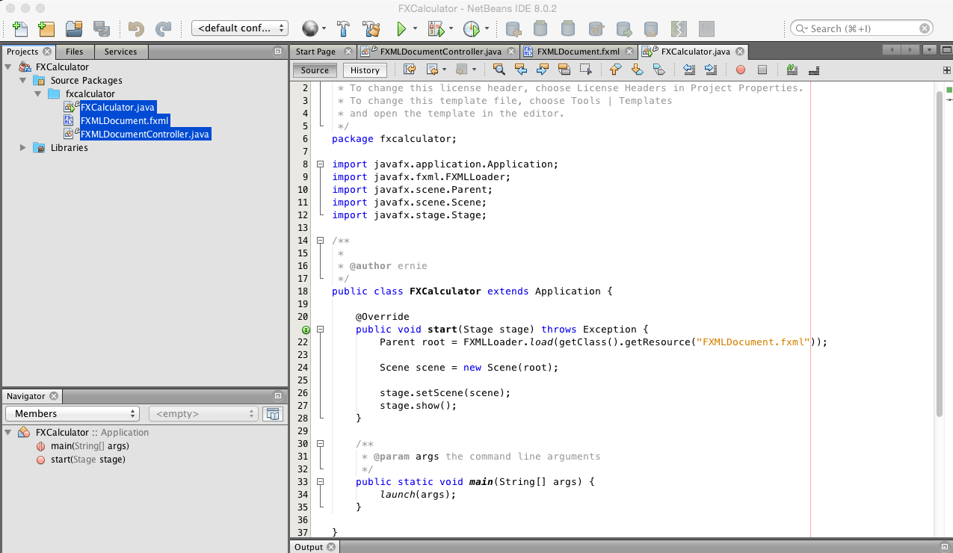The width and height of the screenshot is (953, 553).
Task: Click the Find Selection magnifier icon
Action: click(x=499, y=69)
